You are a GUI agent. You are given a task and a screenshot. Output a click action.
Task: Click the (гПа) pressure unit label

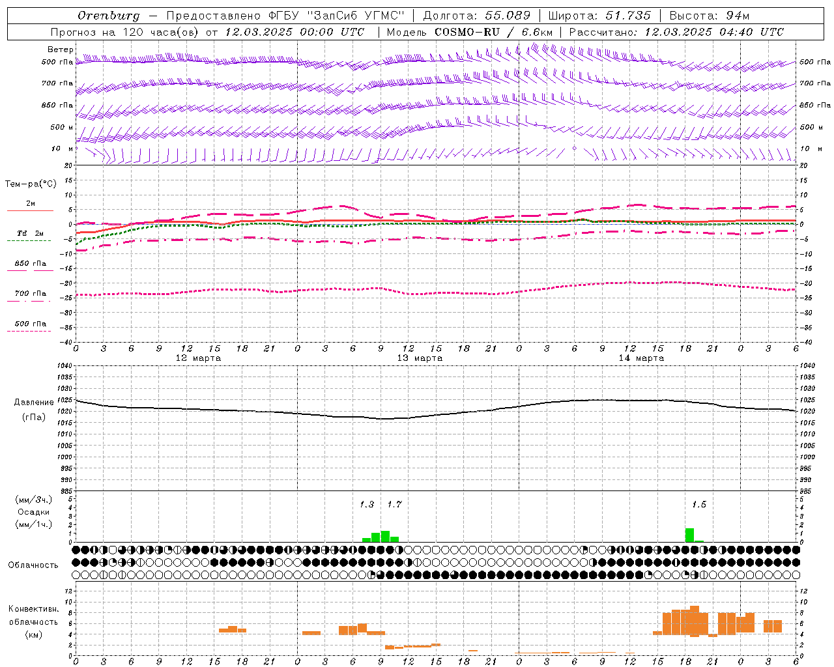pos(34,418)
